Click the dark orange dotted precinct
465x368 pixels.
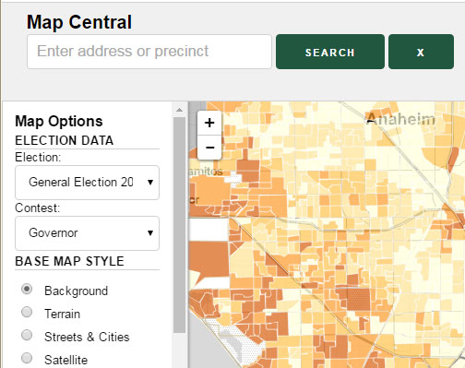359,299
